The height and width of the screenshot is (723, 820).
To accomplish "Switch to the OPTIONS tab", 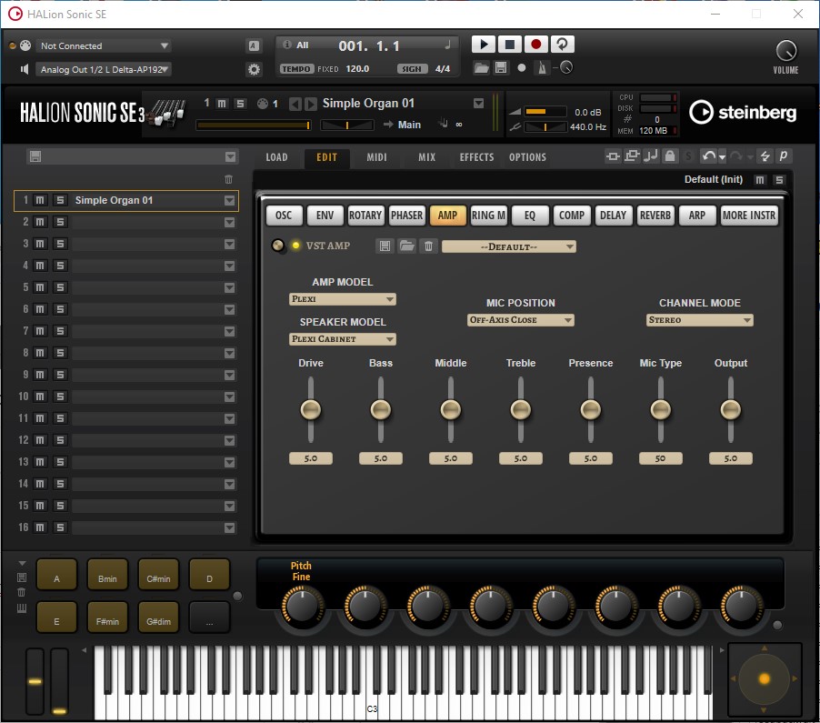I will click(x=527, y=157).
